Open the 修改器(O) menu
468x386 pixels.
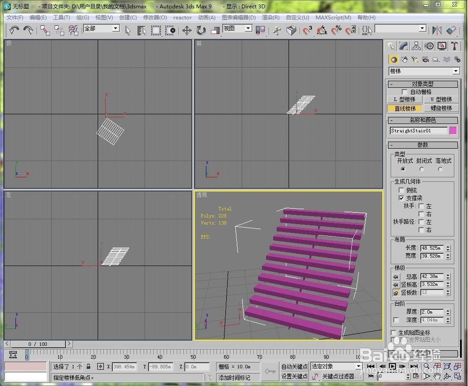[155, 18]
